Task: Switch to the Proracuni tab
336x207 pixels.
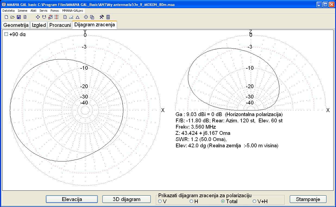Action: click(60, 25)
